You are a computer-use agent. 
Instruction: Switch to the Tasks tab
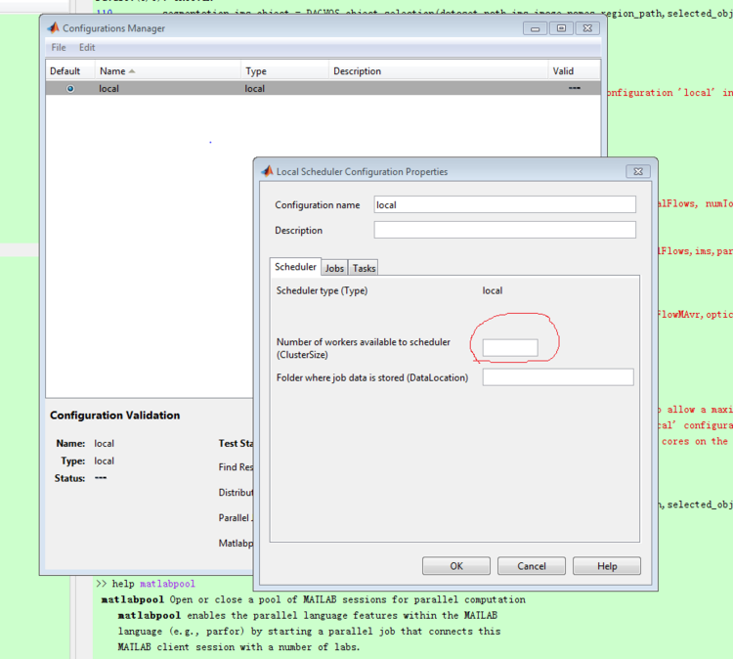[x=364, y=268]
